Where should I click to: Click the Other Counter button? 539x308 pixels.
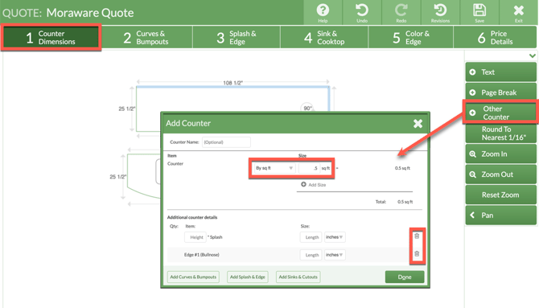point(501,113)
